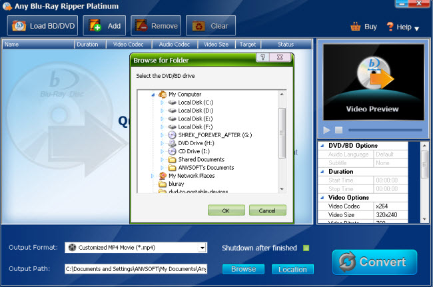433x287 pixels.
Task: Expand the Local Disk (D:) node
Action: 162,111
